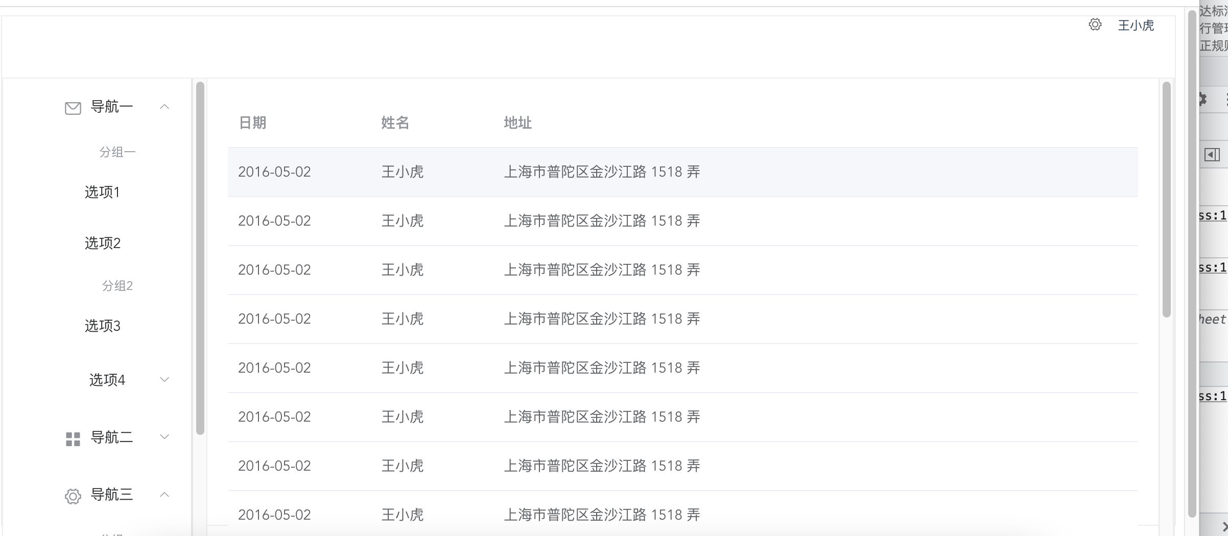Expand the 导航二 menu section

pyautogui.click(x=164, y=436)
